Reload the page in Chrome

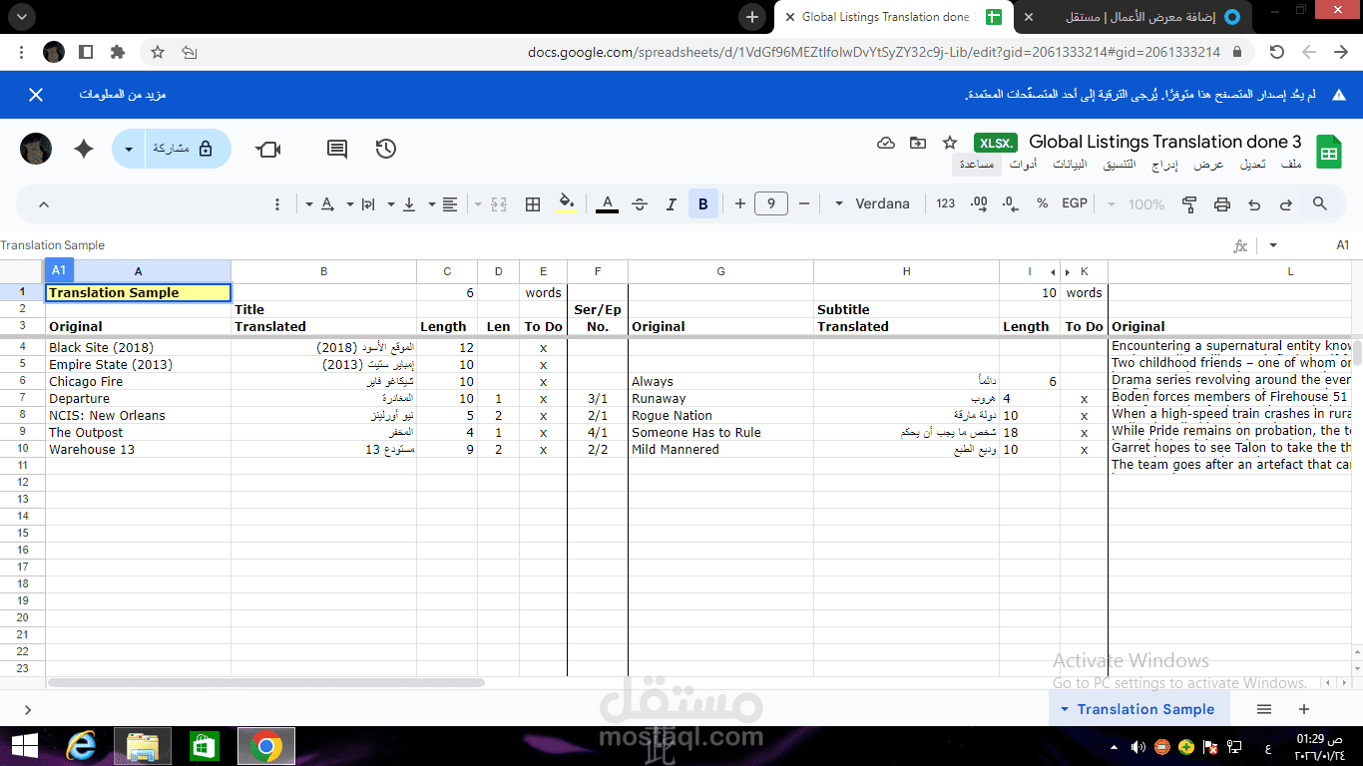click(x=1276, y=52)
